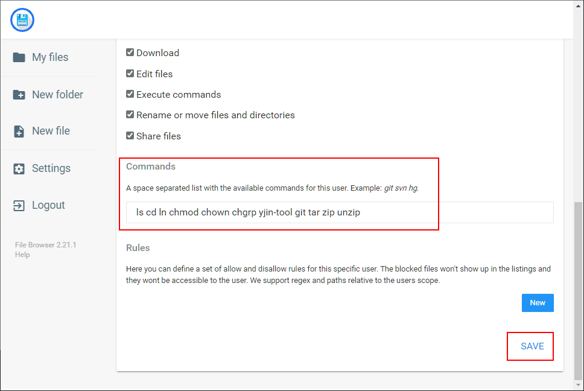Click into the Commands input field
Viewport: 584px width, 391px height.
(340, 212)
